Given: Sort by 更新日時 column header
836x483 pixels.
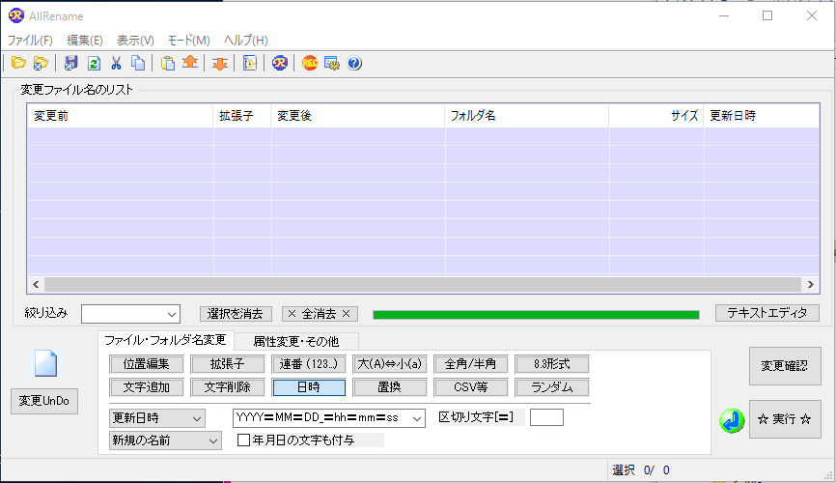Looking at the screenshot, I should tap(762, 116).
